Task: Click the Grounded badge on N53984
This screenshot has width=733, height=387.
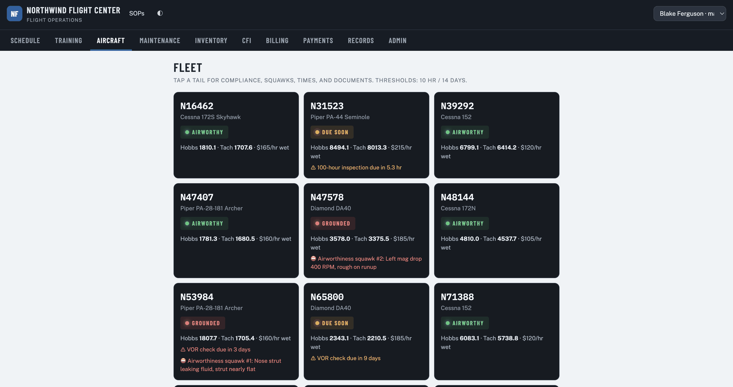Action: tap(202, 323)
